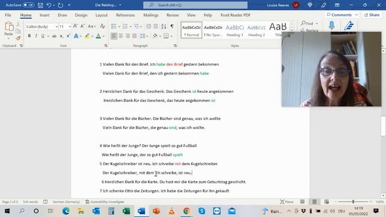Click the Undo arrow icon
Screen dimensions: 386x217
(x=49, y=5)
